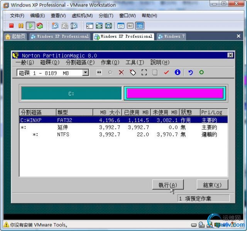Click the copy partition icon

(155, 72)
